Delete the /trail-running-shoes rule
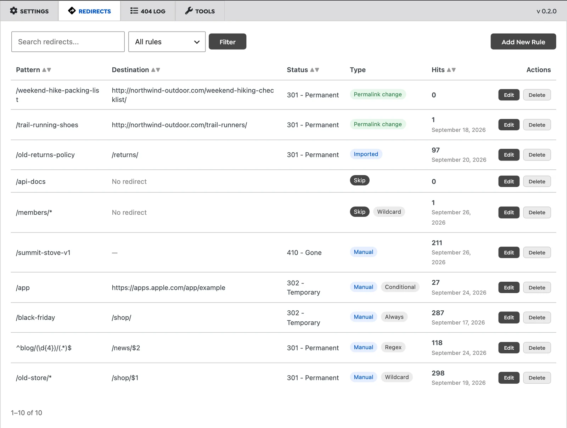The height and width of the screenshot is (428, 567). point(537,125)
